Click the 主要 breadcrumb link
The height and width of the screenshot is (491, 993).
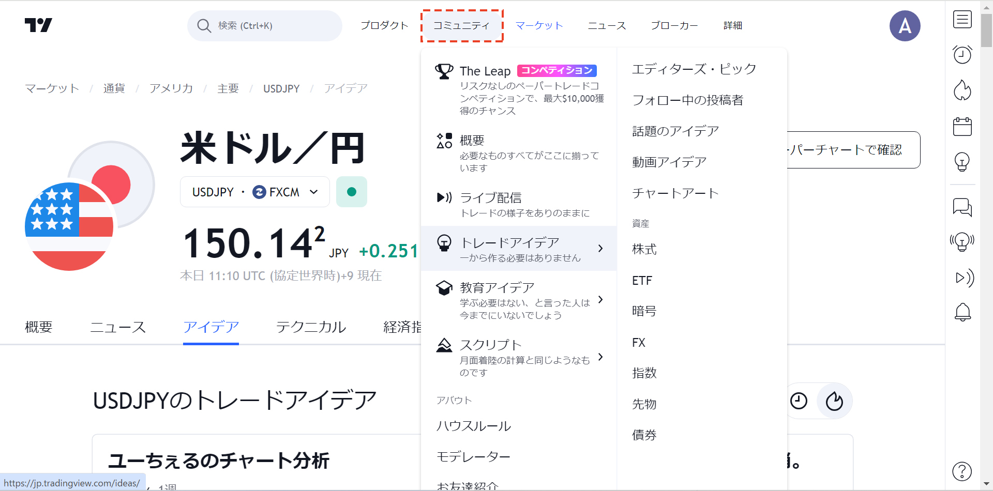tap(228, 88)
